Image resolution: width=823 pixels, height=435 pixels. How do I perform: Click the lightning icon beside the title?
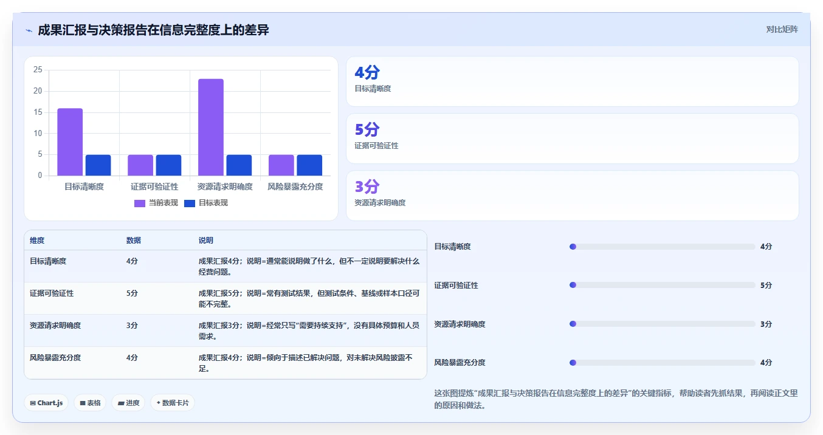point(29,30)
